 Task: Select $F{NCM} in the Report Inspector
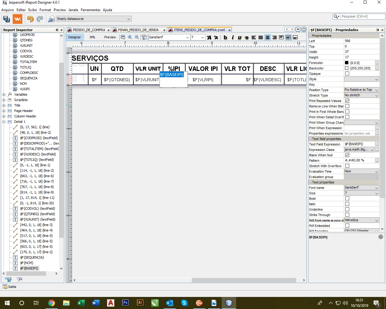coord(27,263)
